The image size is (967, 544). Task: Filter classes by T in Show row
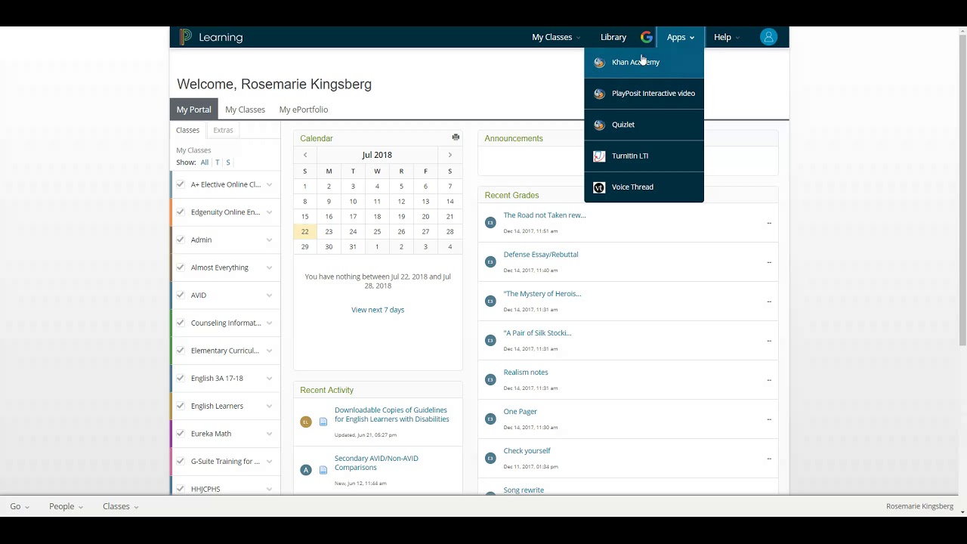[x=217, y=162]
